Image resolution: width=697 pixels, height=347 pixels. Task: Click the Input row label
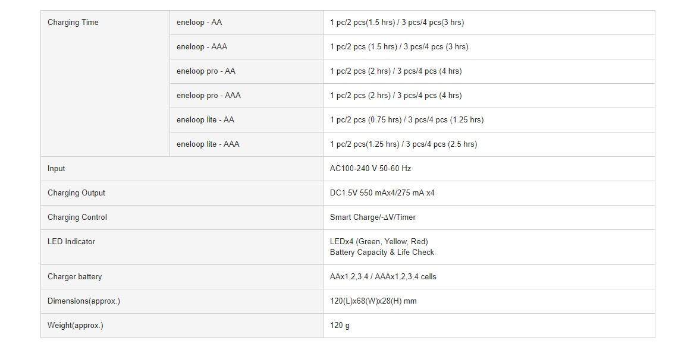tap(56, 169)
